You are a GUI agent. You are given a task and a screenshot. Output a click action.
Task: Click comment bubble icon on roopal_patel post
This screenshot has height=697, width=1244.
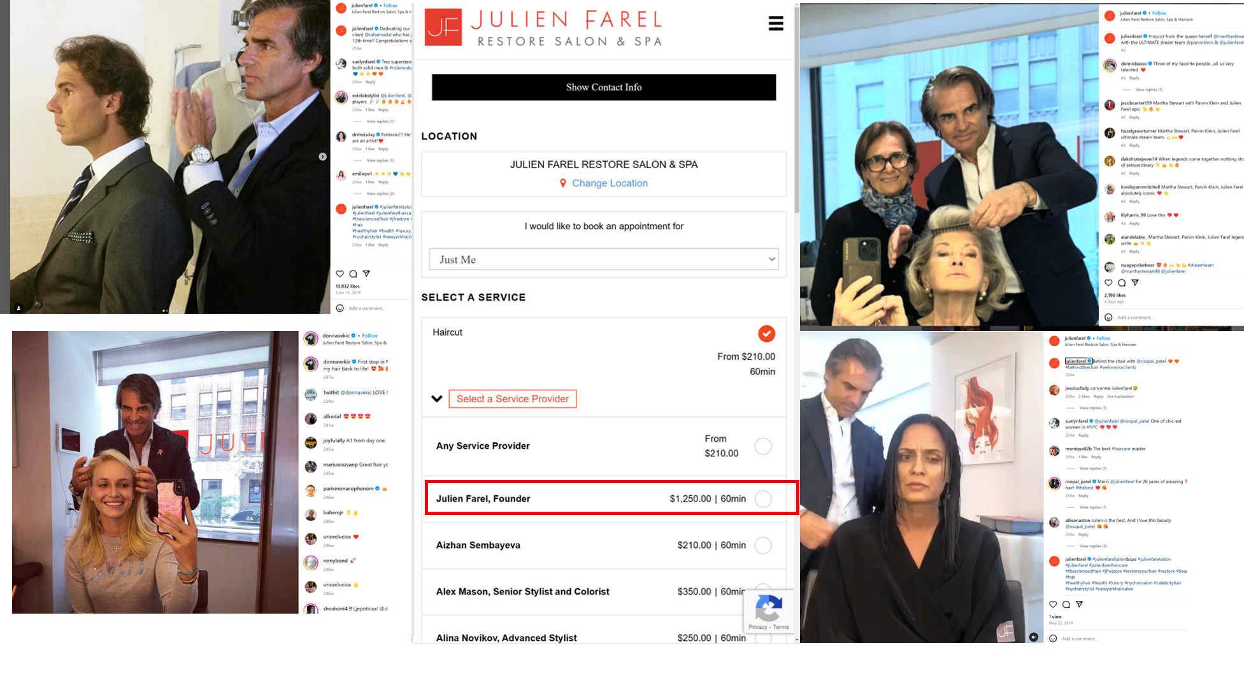click(1066, 605)
